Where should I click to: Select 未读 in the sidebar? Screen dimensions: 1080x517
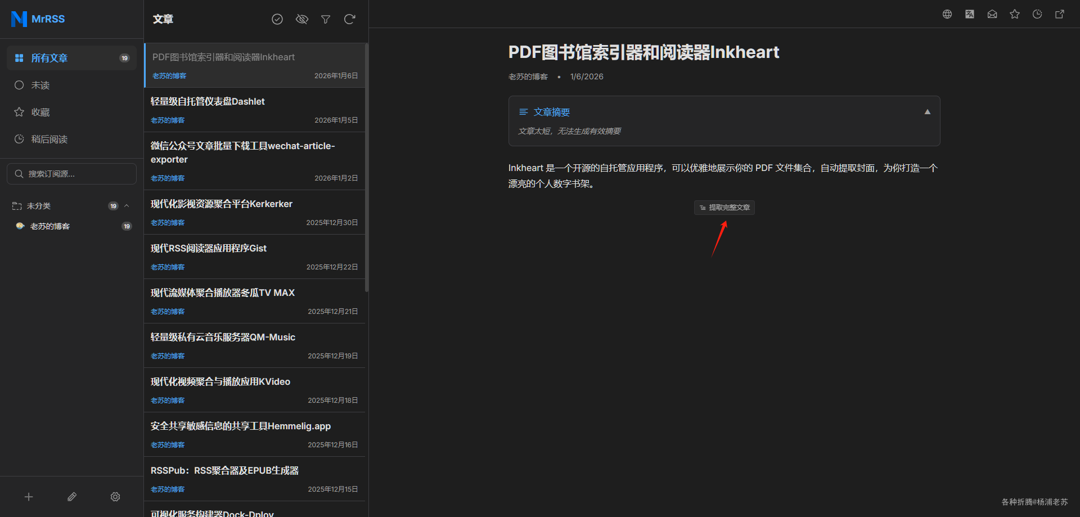click(71, 85)
